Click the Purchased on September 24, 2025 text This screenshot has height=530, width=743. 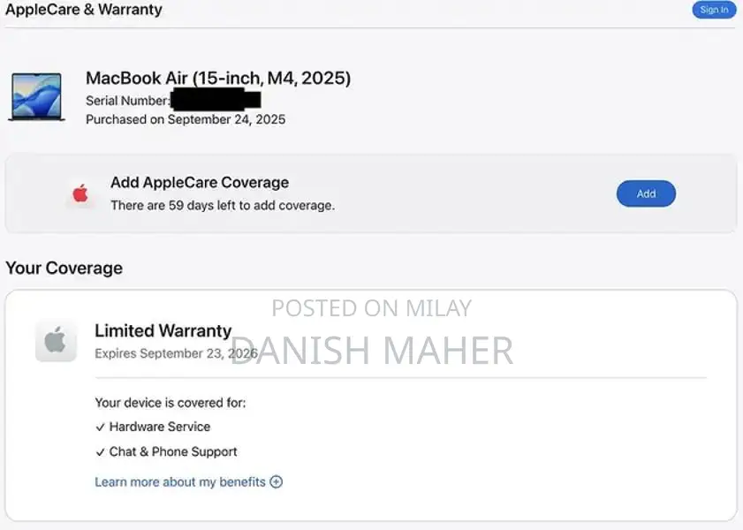point(186,119)
